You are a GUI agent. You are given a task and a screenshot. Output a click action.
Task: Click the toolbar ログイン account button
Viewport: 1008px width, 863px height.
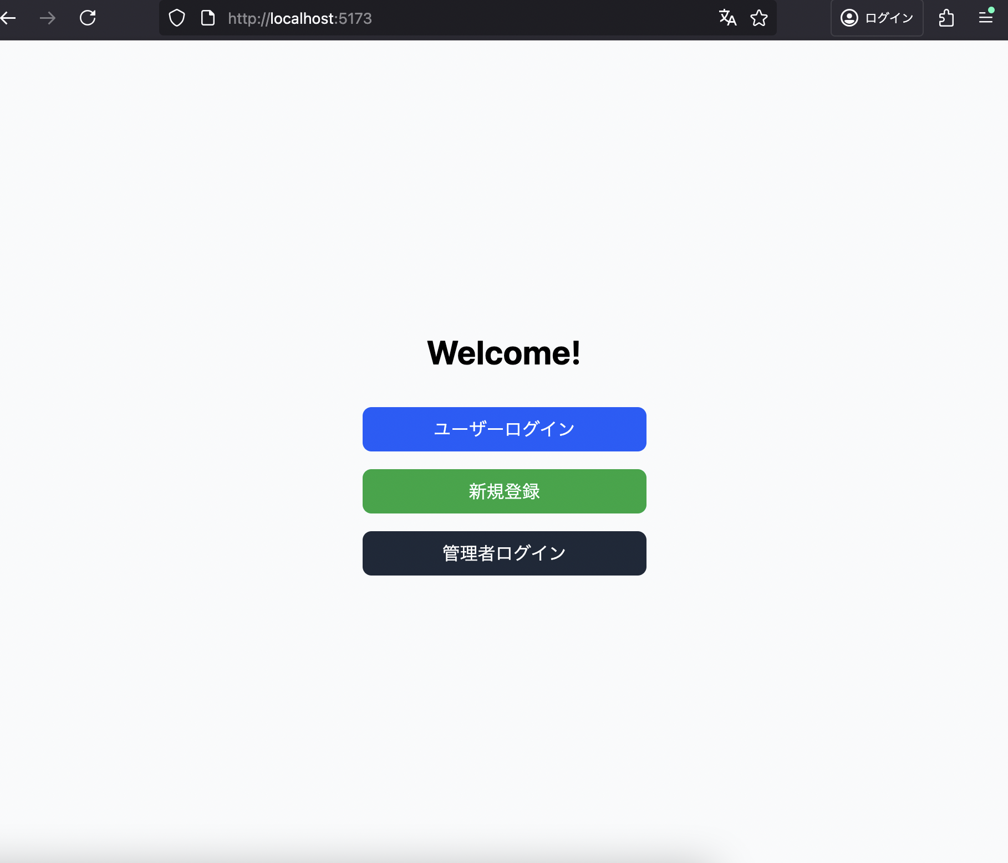pos(888,18)
